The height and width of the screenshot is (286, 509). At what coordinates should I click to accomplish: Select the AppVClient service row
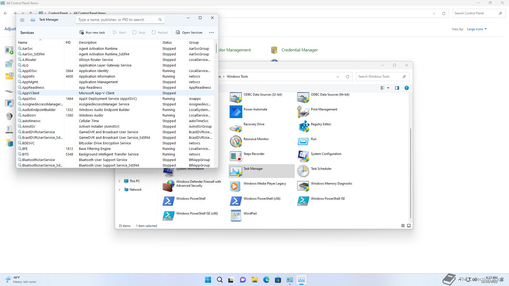point(115,93)
